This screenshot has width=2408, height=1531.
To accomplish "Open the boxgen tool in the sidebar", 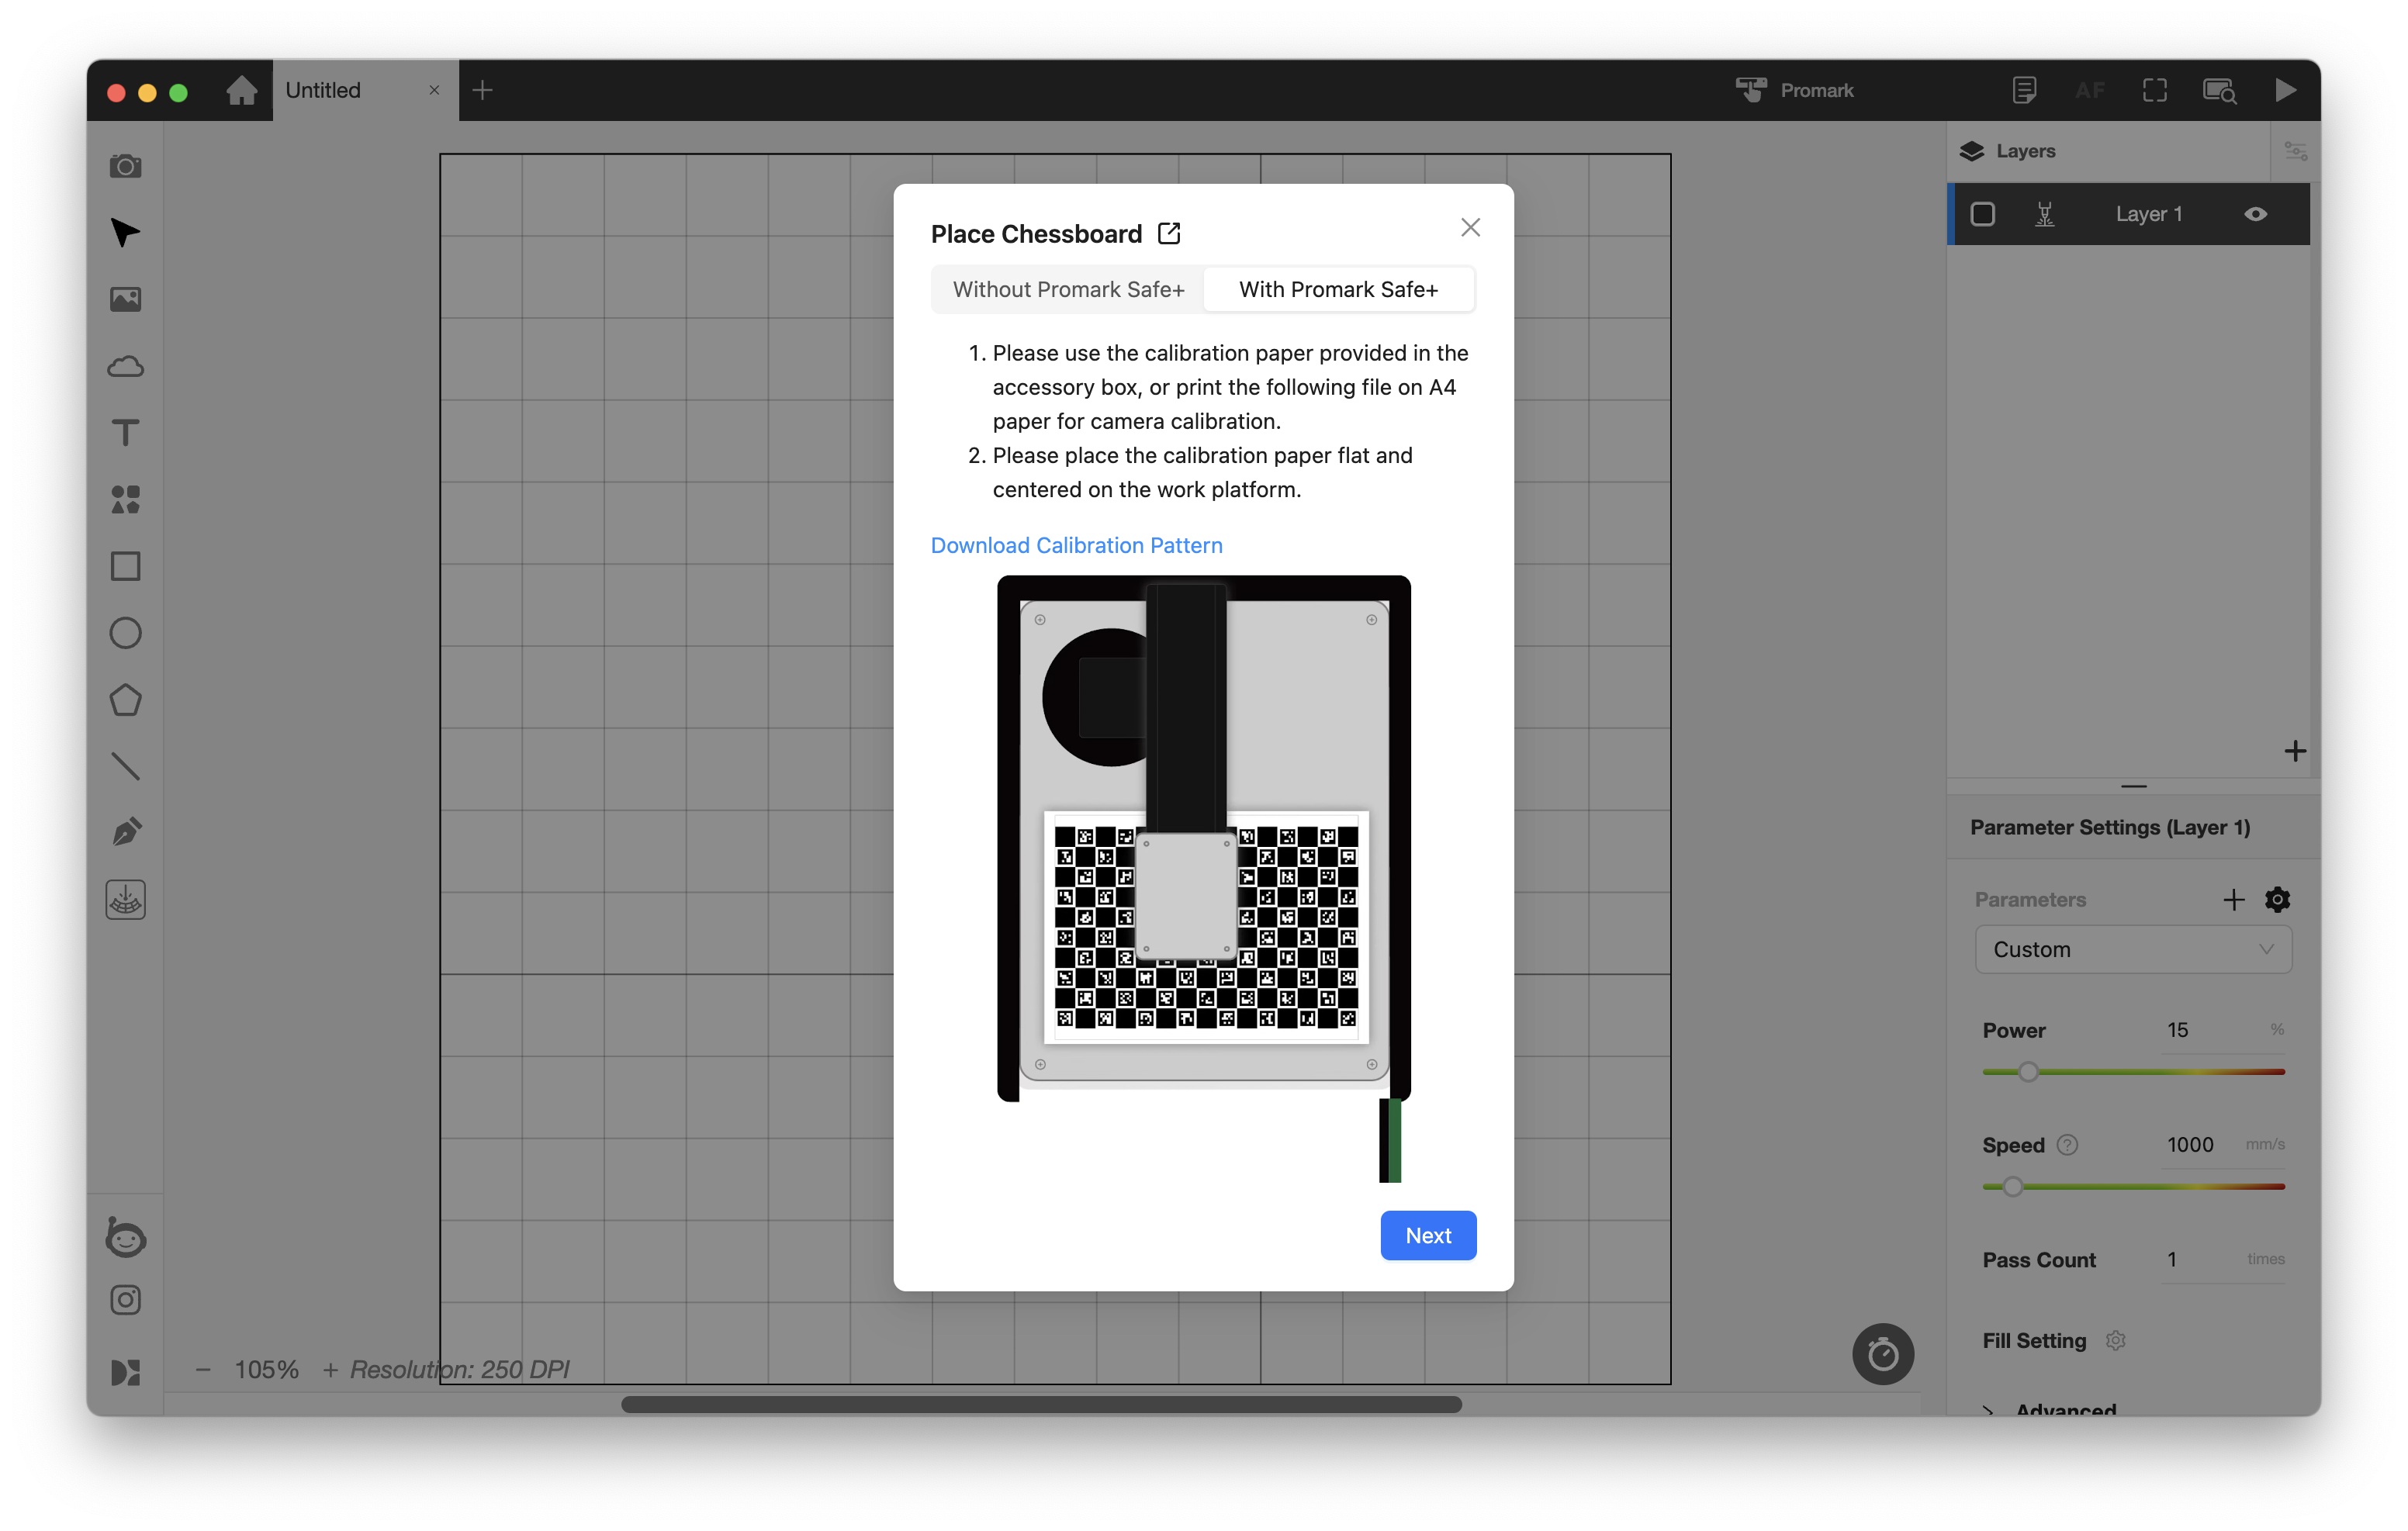I will tap(125, 900).
